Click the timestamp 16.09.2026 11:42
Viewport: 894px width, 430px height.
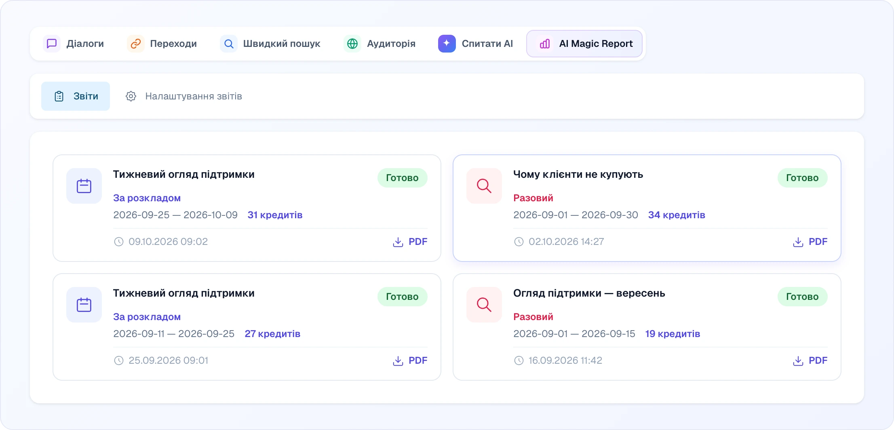click(x=565, y=360)
